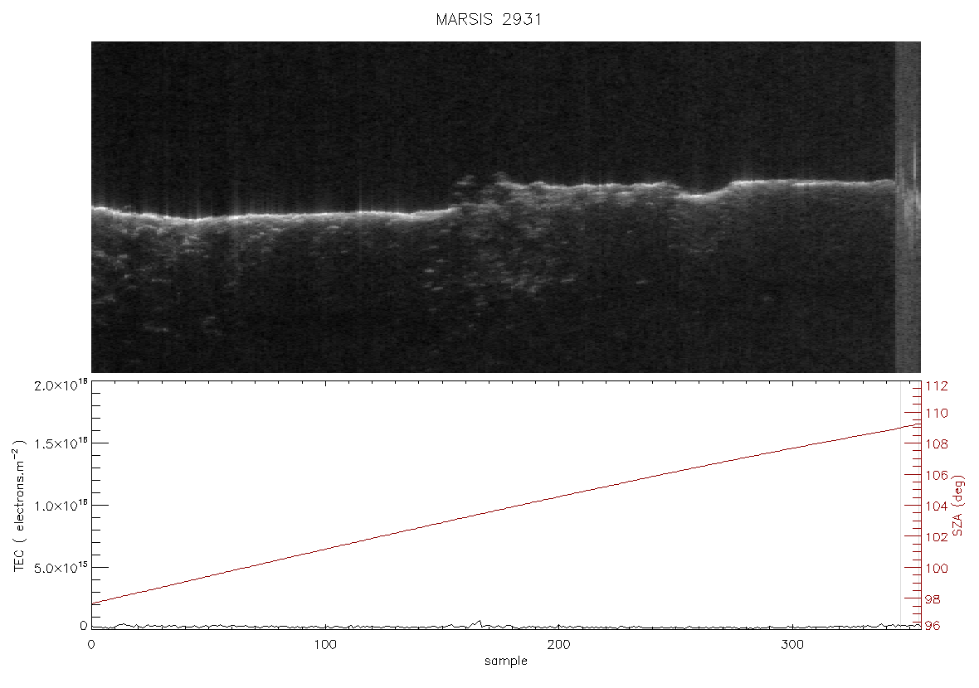Click the 96 SZA tick label
Screen dimensions: 979x688
(933, 626)
